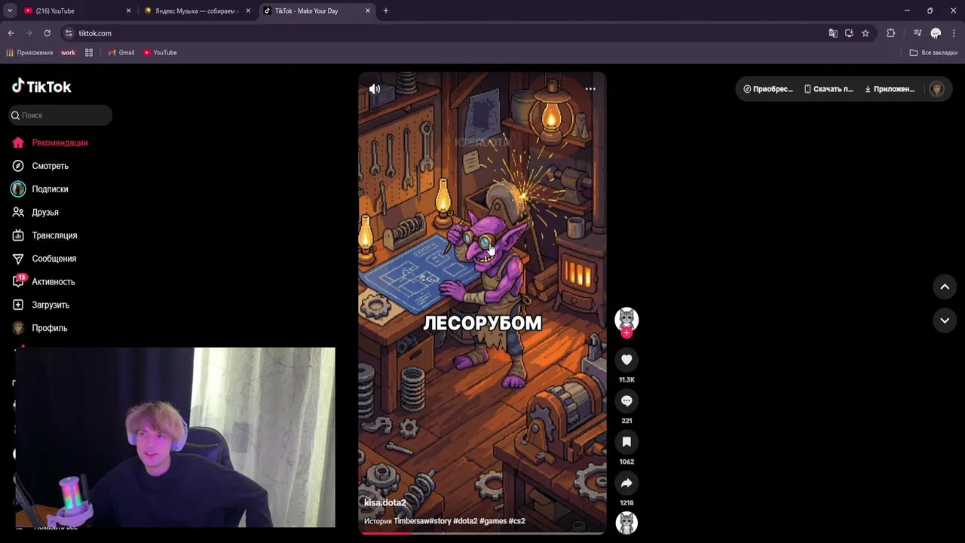Screen dimensions: 965x543
Task: Open Приложения bookmarks shortcut
Action: click(x=29, y=53)
